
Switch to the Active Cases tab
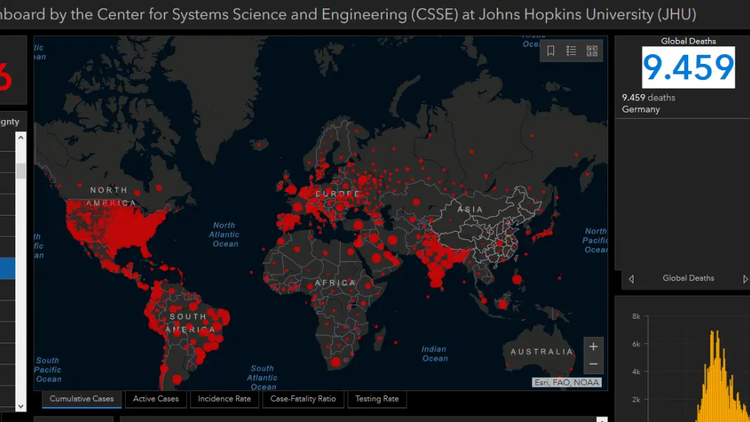pos(156,399)
